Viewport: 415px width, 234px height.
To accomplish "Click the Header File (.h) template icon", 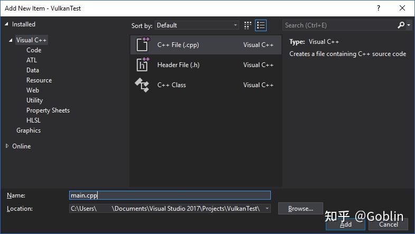I will coord(143,65).
